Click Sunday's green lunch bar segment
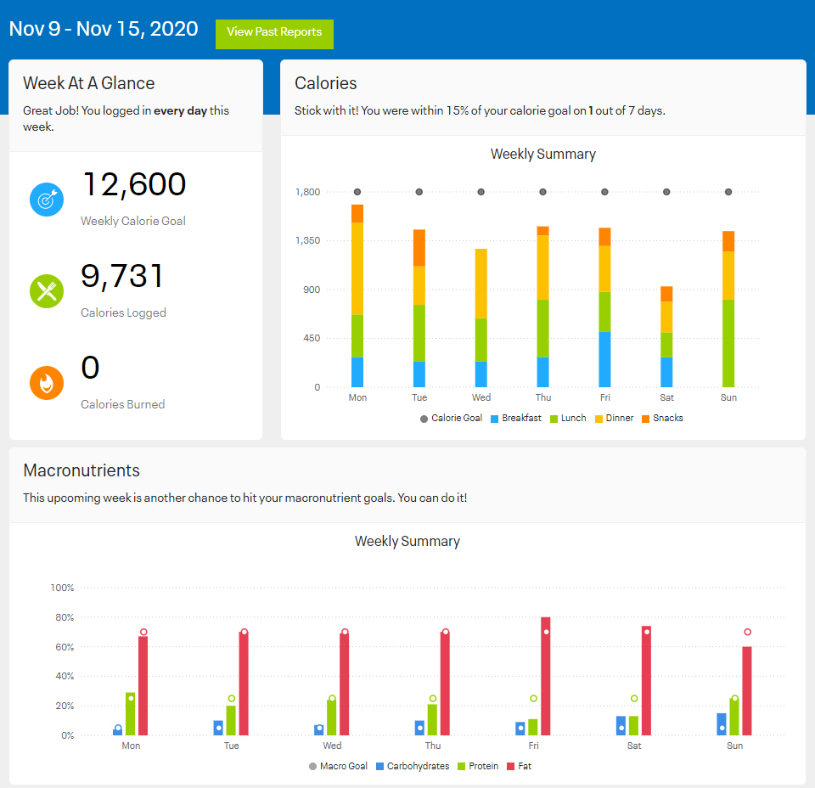 (728, 344)
